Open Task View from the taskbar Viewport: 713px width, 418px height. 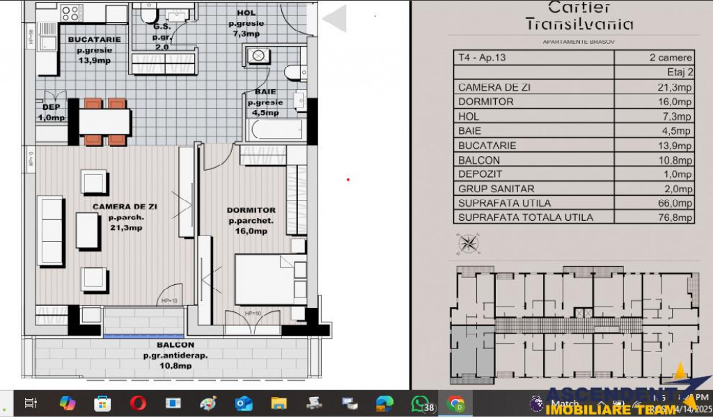pos(31,403)
